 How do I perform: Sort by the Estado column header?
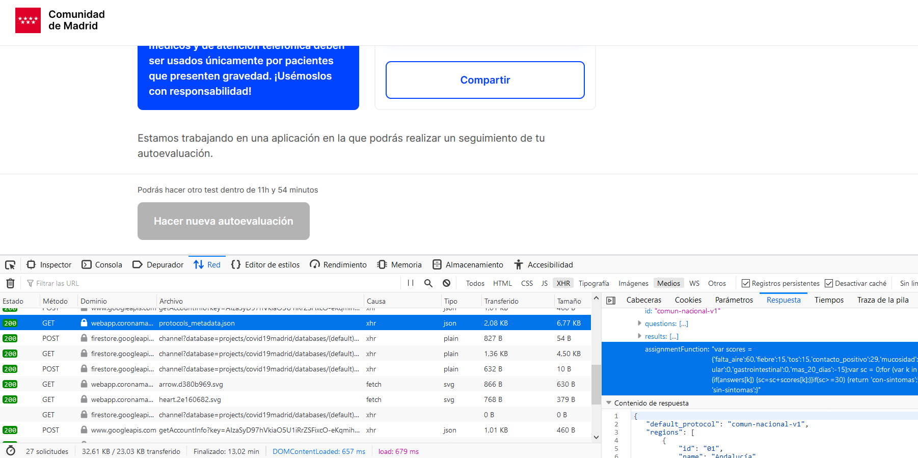[20, 301]
